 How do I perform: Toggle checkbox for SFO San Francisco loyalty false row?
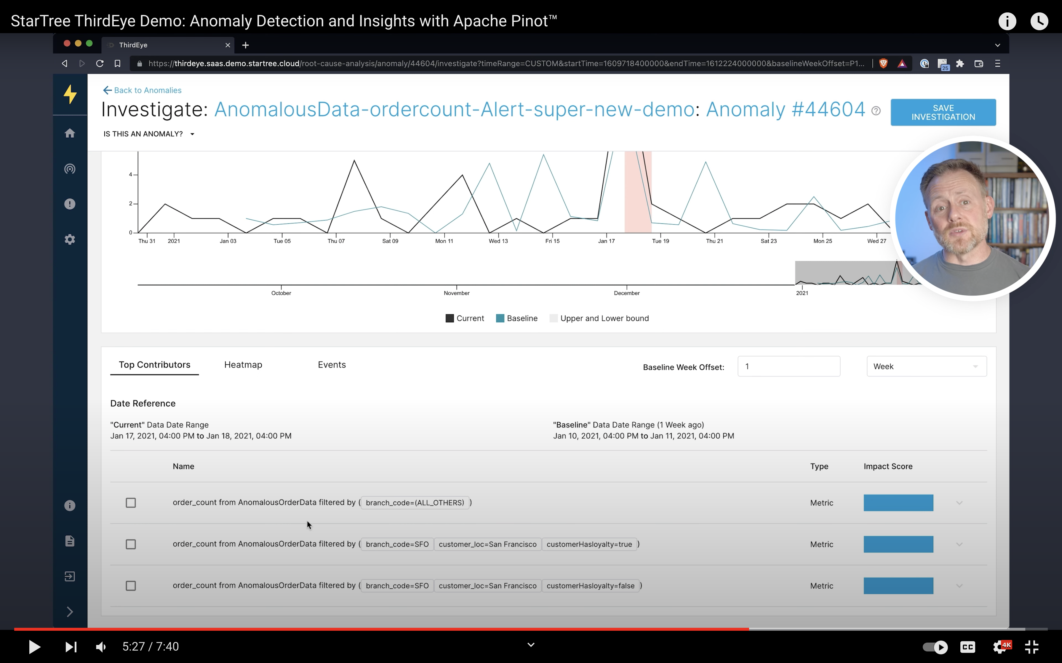tap(130, 586)
